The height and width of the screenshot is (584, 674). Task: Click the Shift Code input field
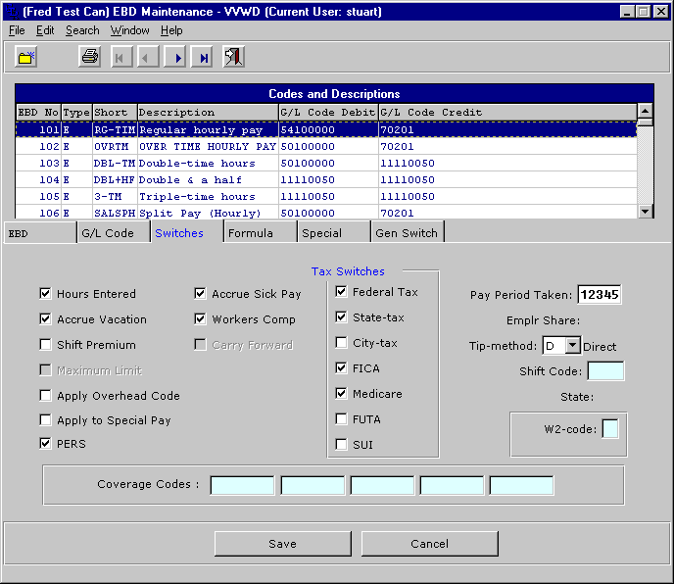click(x=604, y=371)
